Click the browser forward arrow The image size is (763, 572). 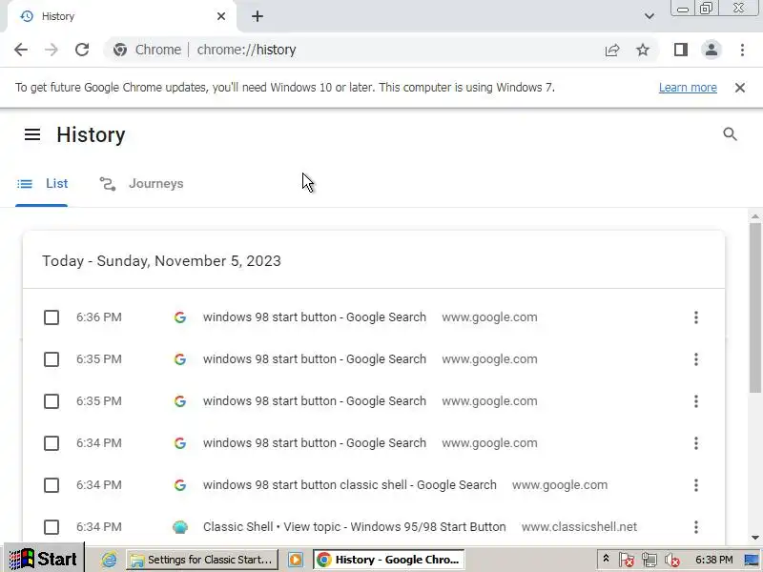(x=52, y=50)
